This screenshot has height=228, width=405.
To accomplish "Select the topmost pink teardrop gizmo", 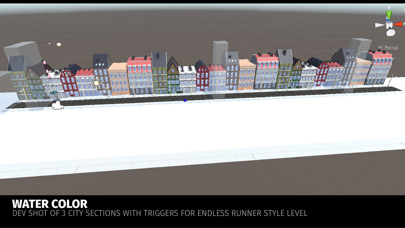I will coord(44,62).
